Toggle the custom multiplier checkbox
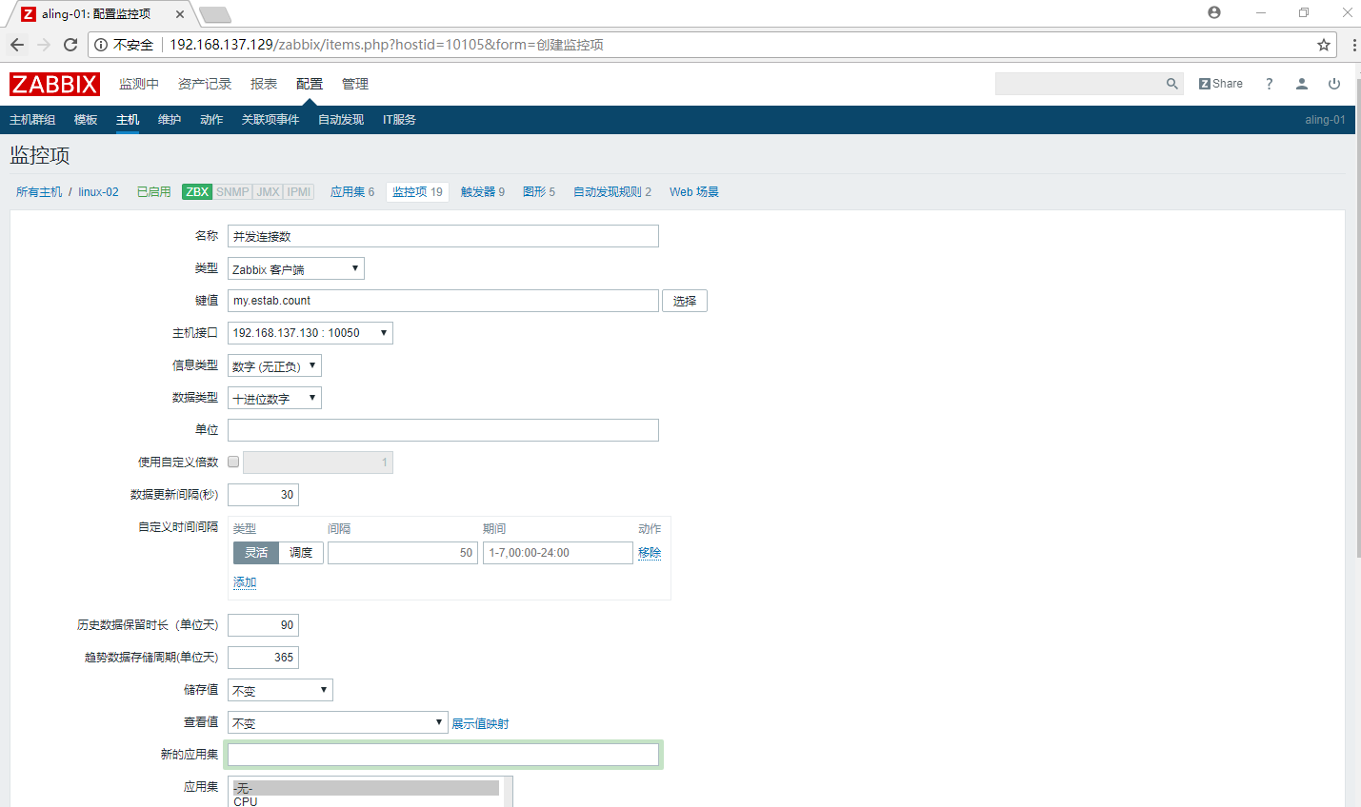Viewport: 1361px width, 807px height. pyautogui.click(x=233, y=462)
